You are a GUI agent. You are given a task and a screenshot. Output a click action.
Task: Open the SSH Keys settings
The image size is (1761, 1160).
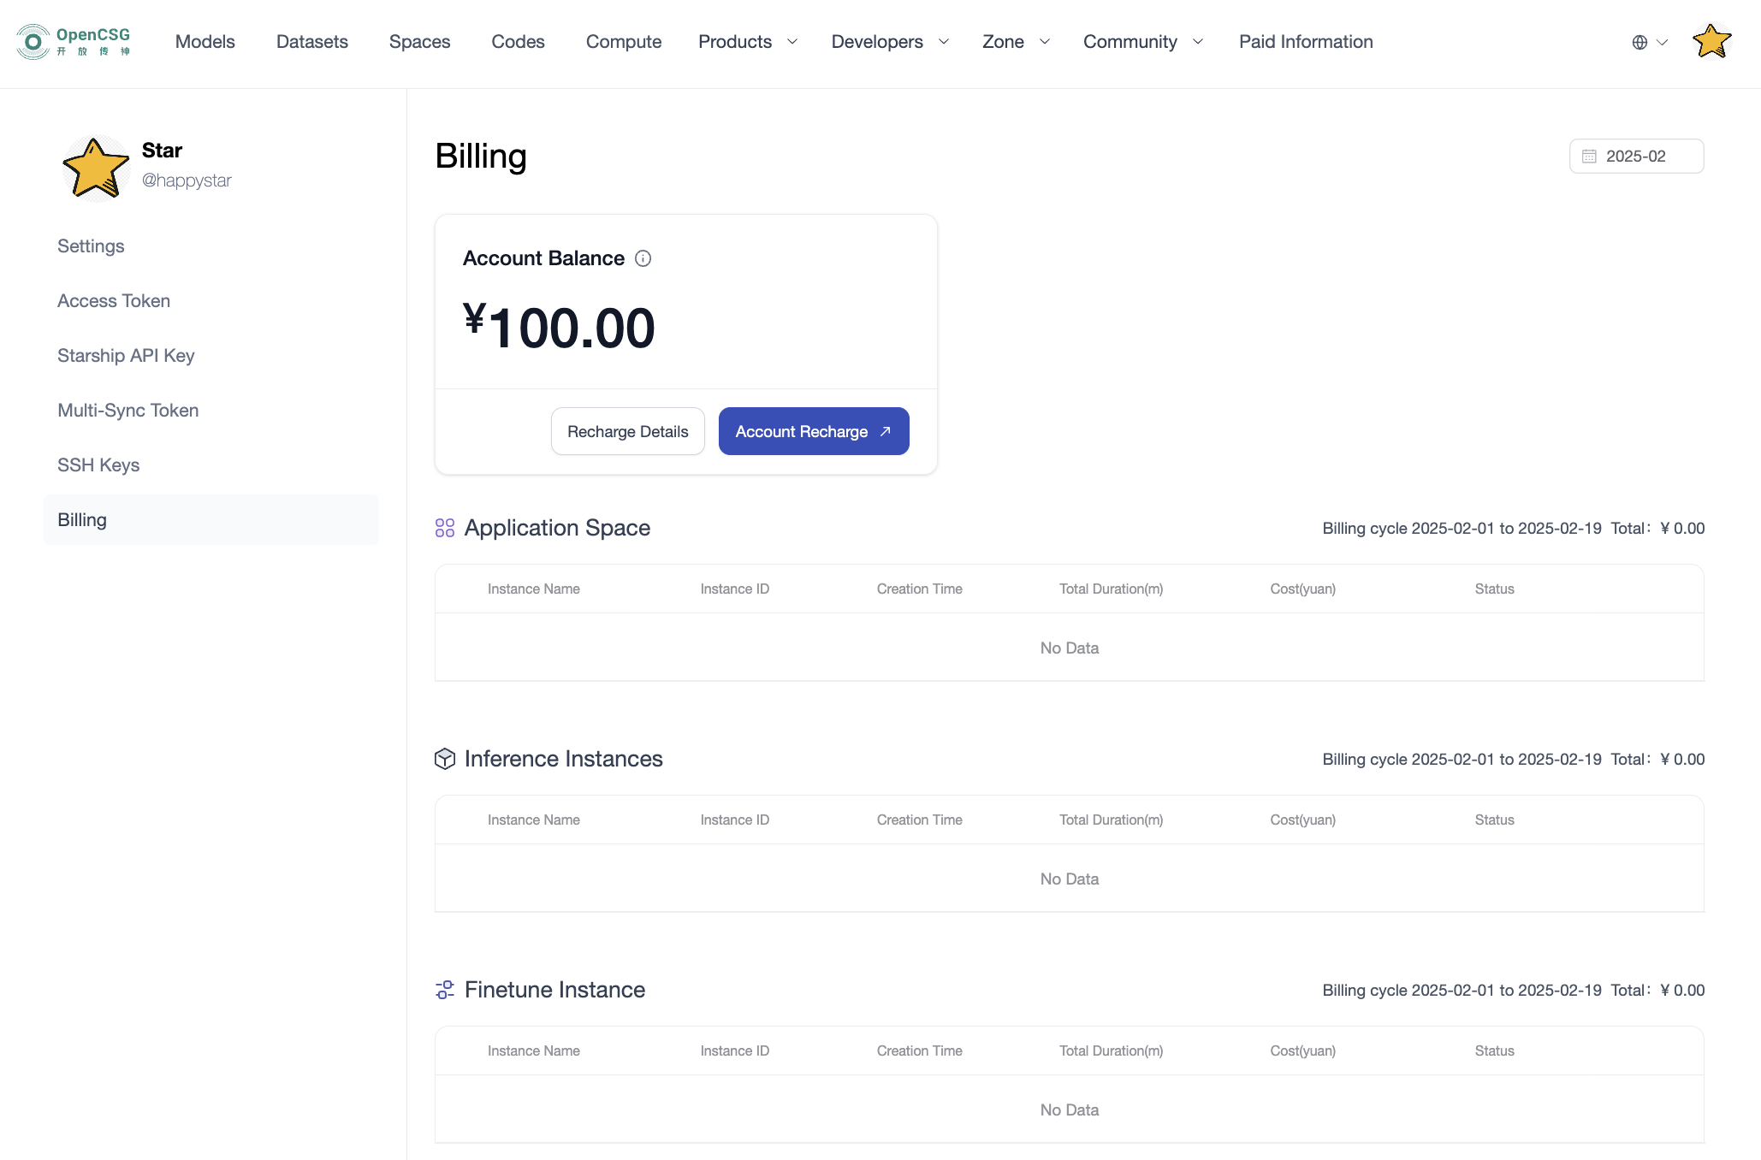98,465
